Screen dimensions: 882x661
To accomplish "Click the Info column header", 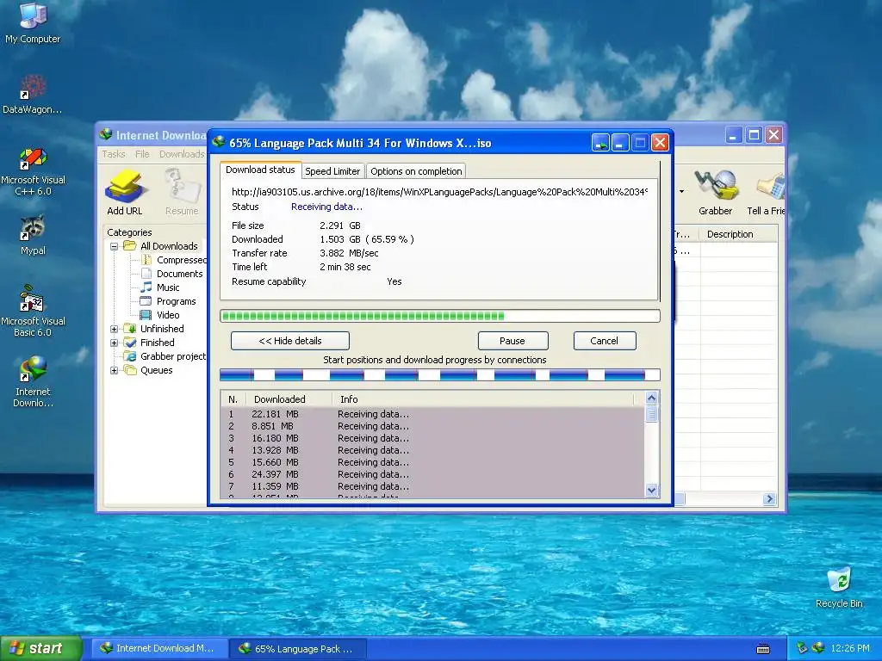I will [x=484, y=399].
